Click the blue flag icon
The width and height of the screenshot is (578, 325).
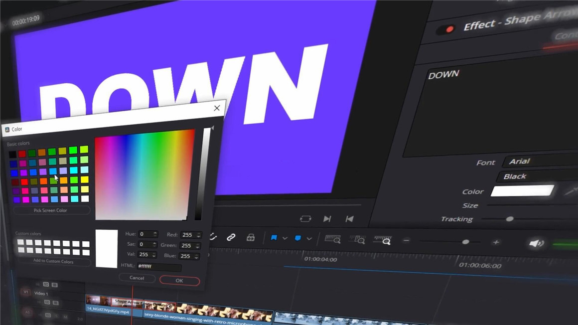click(274, 238)
